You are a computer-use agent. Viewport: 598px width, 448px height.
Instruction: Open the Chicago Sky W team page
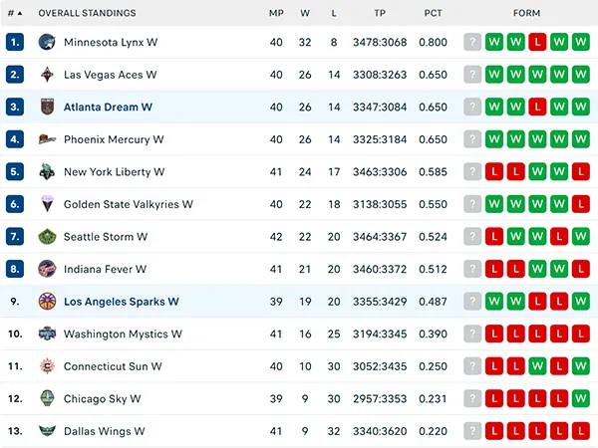103,399
